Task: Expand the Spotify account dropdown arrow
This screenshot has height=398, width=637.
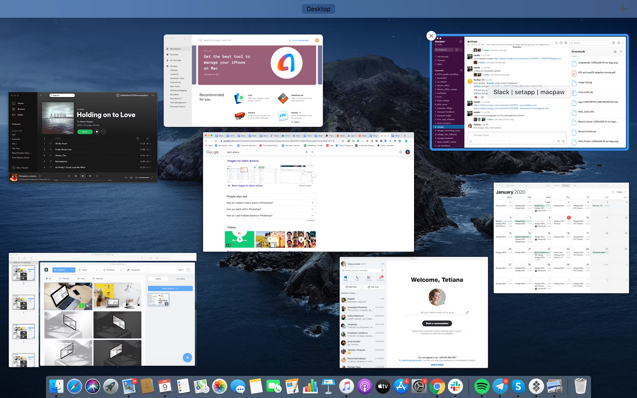Action: tap(153, 96)
